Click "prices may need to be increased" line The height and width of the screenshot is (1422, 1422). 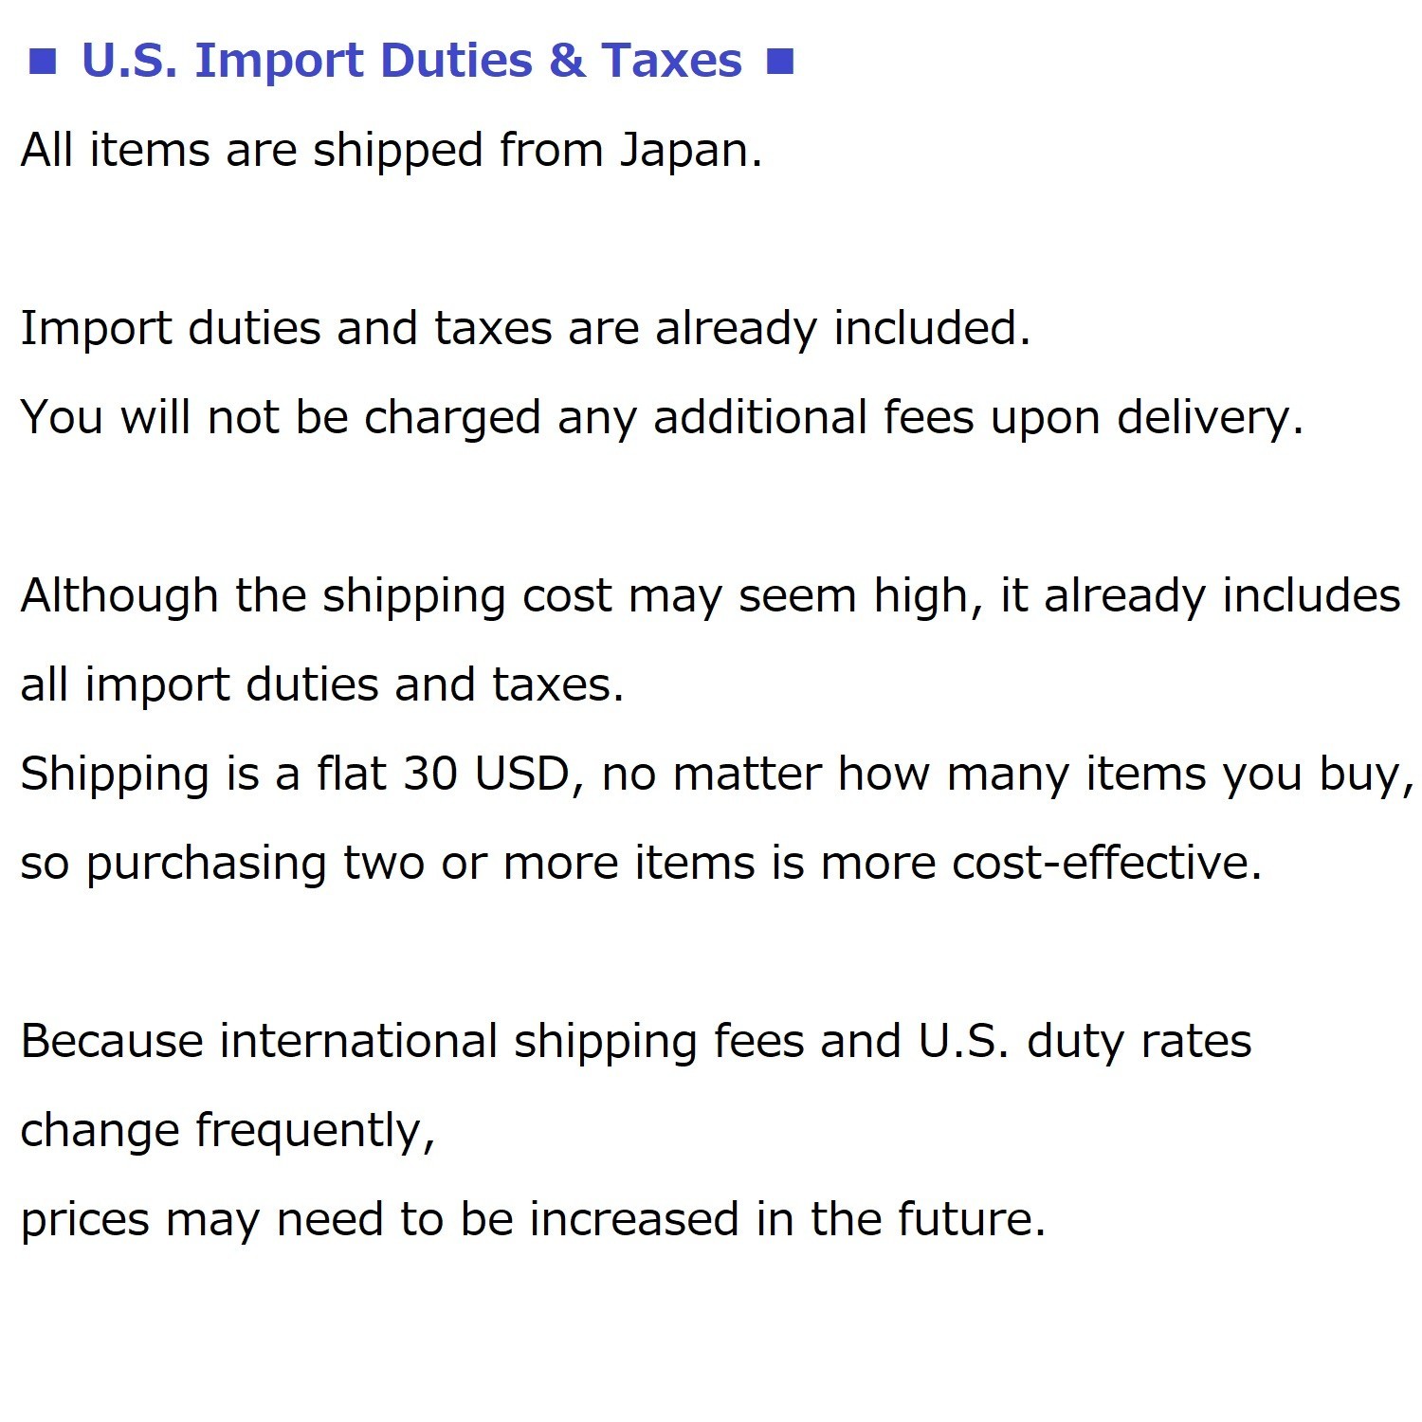(x=532, y=1220)
